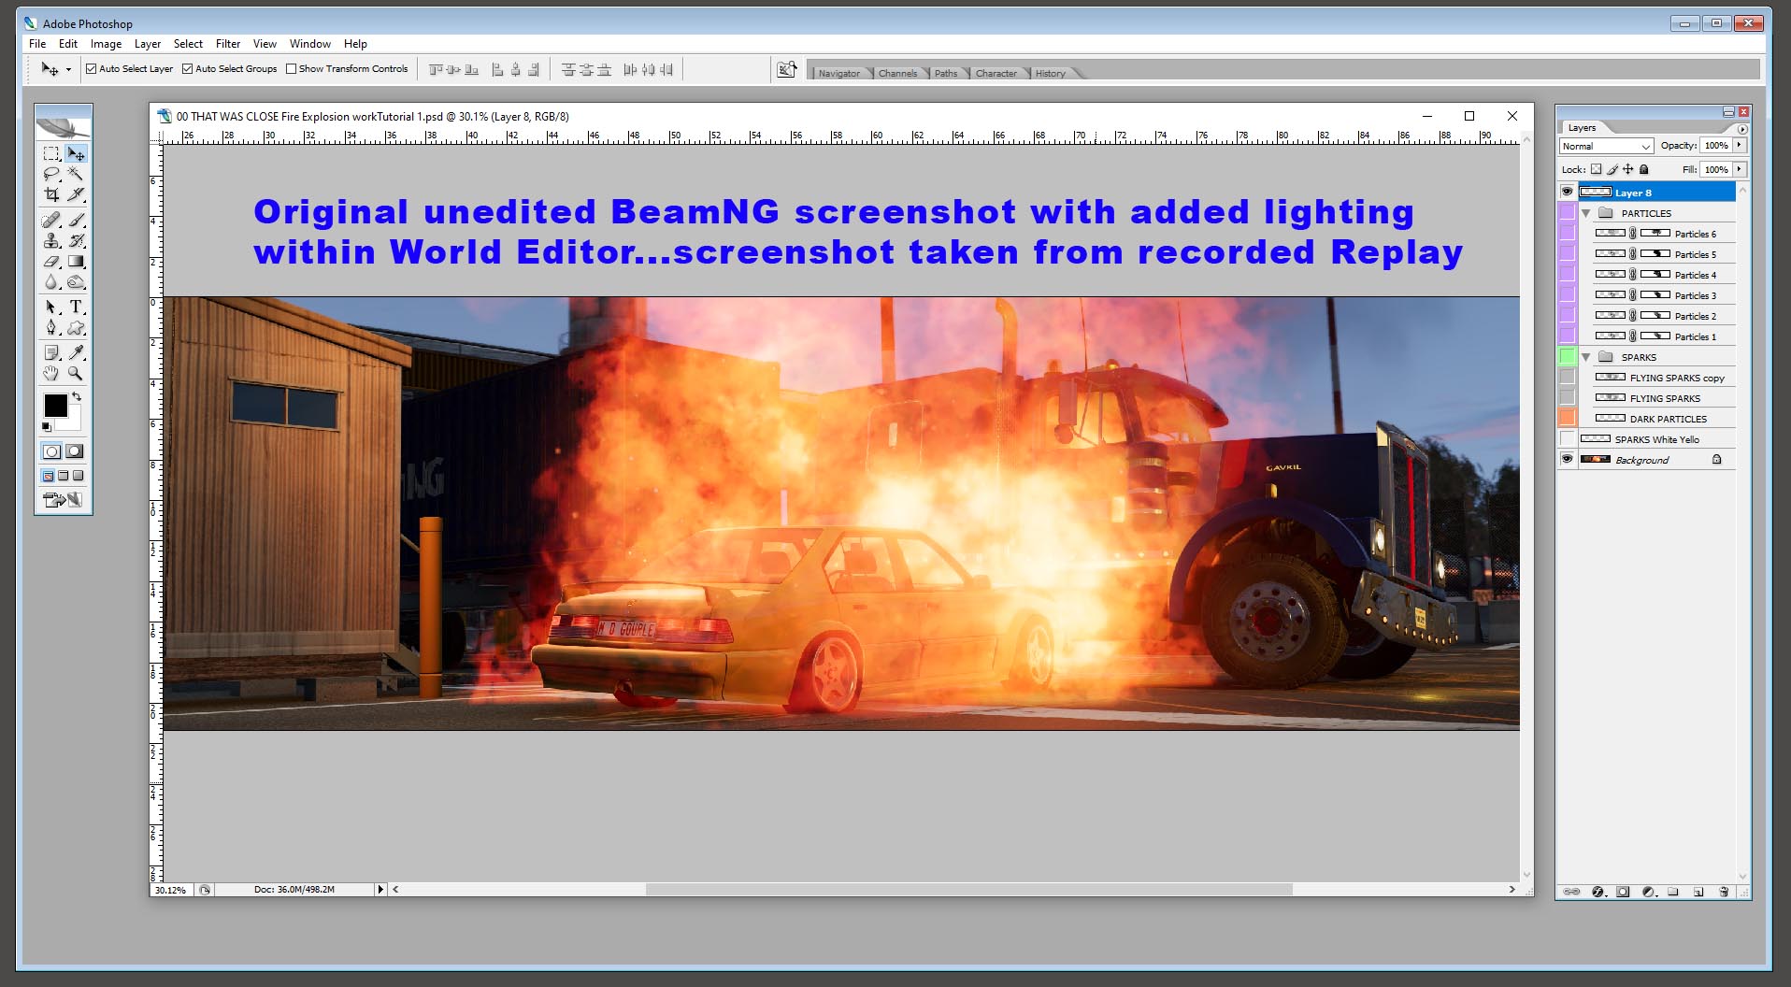Image resolution: width=1791 pixels, height=987 pixels.
Task: Toggle visibility of DARK PARTICLES layer
Action: click(1568, 419)
